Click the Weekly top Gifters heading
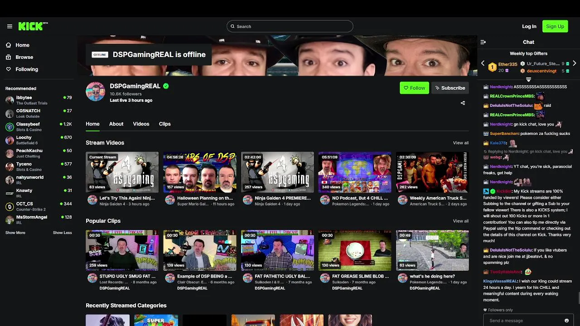Screen dimensions: 580x326 528,53
